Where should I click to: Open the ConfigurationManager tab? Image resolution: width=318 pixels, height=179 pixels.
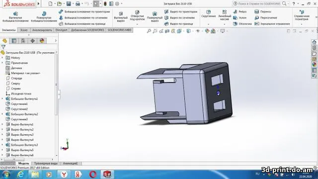click(x=23, y=41)
